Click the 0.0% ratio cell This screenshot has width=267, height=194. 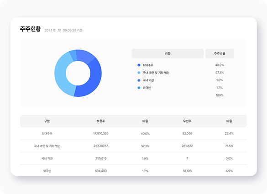coord(229,158)
